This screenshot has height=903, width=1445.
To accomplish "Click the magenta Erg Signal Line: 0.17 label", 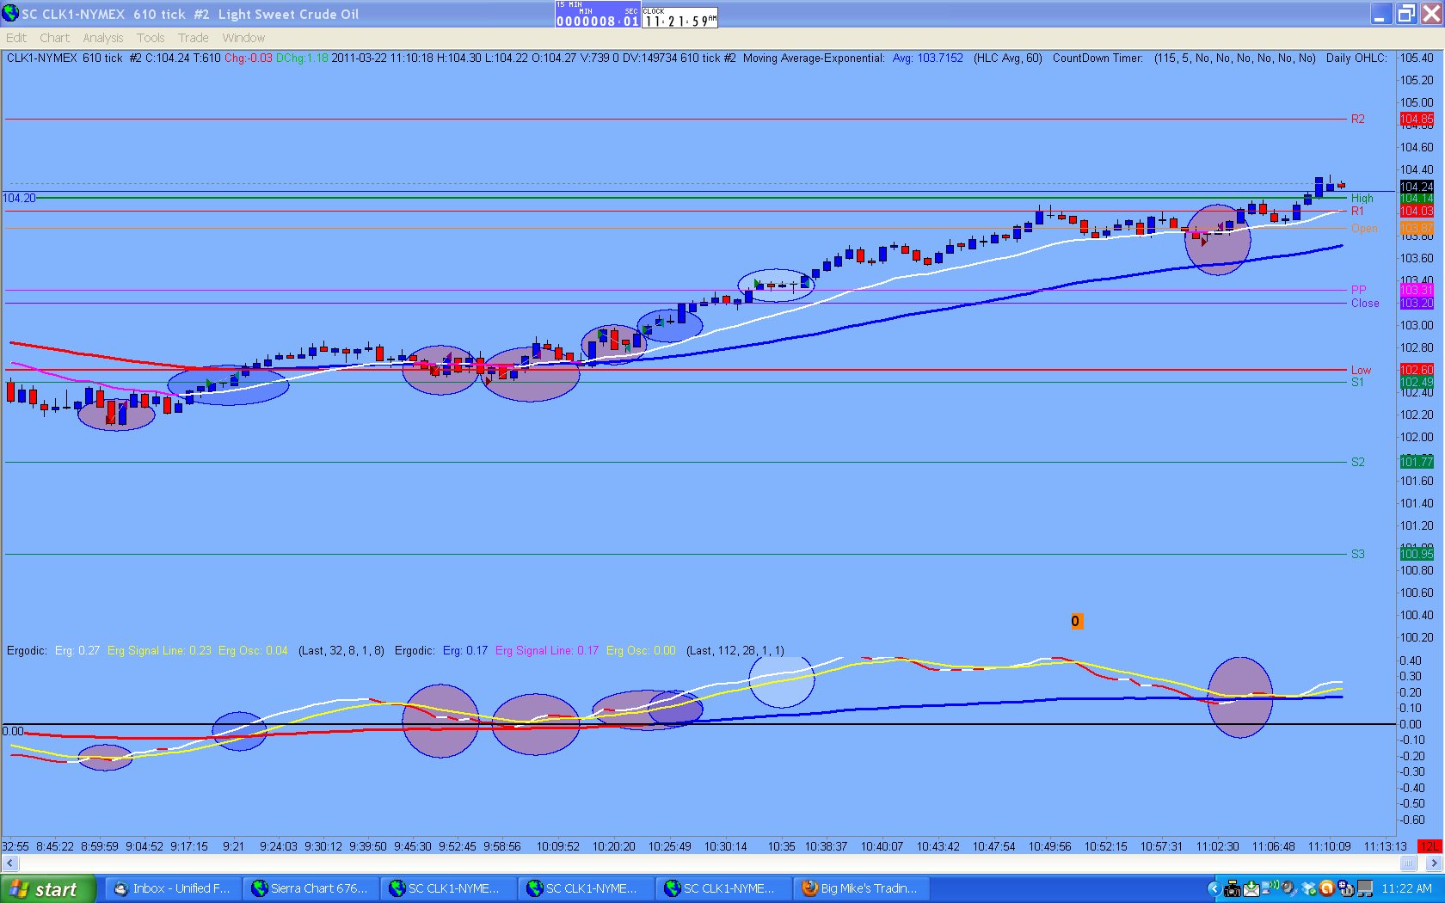I will [547, 651].
